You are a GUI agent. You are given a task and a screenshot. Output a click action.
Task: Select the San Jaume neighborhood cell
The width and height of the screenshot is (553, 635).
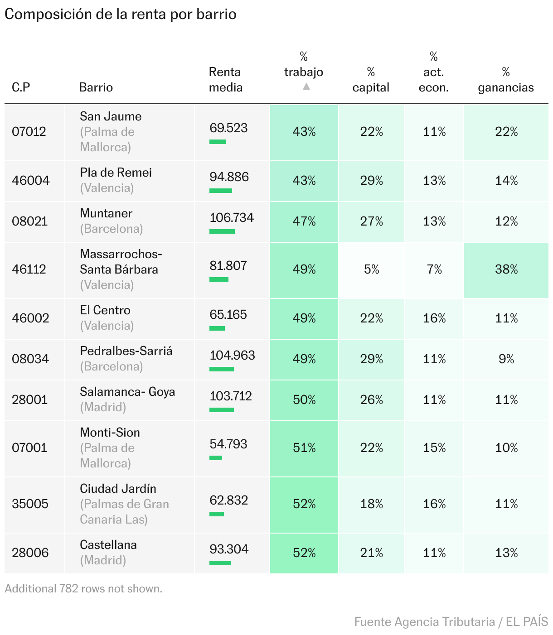tap(111, 116)
